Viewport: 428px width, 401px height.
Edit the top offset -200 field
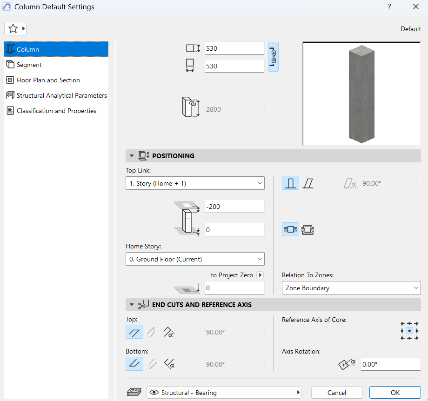234,207
